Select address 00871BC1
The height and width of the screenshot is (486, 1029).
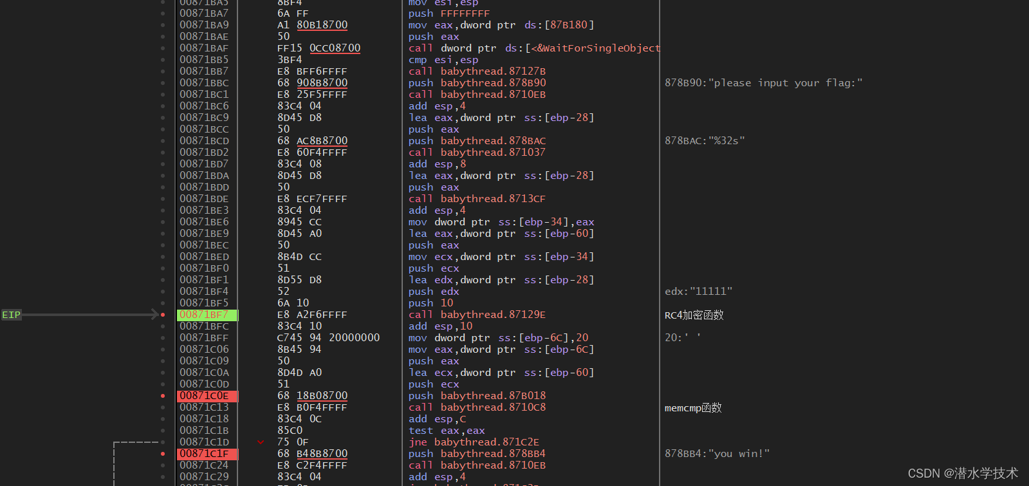(x=204, y=95)
